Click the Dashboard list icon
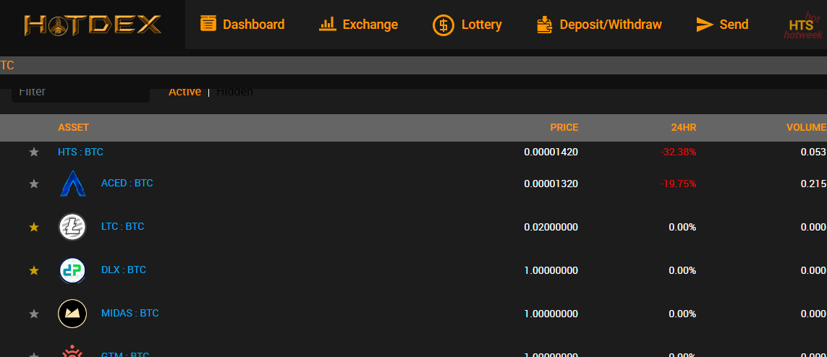 208,24
